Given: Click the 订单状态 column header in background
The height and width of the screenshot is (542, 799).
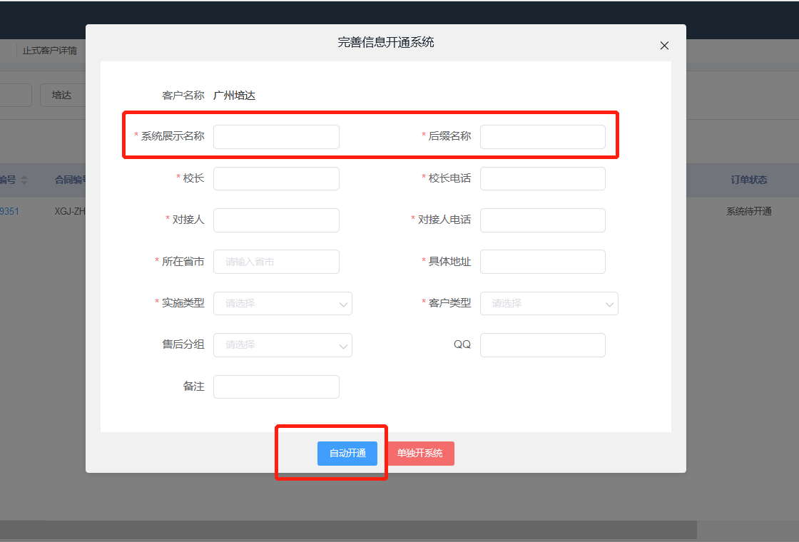Looking at the screenshot, I should click(x=748, y=180).
